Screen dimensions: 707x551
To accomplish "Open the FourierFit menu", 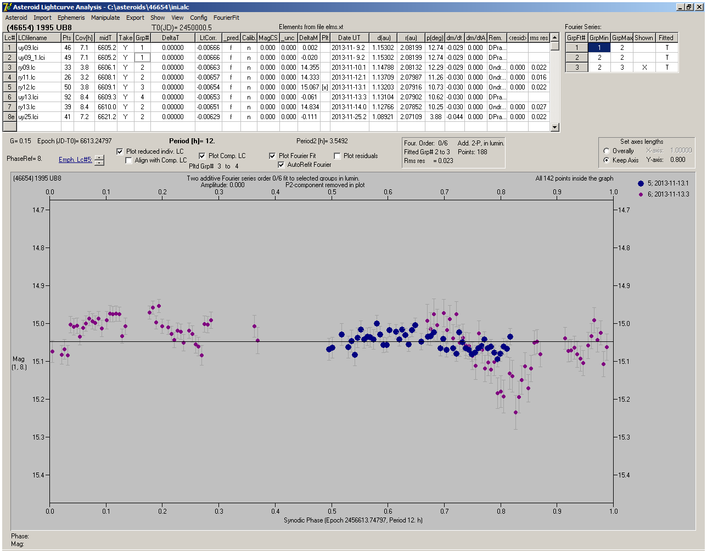I will (226, 18).
